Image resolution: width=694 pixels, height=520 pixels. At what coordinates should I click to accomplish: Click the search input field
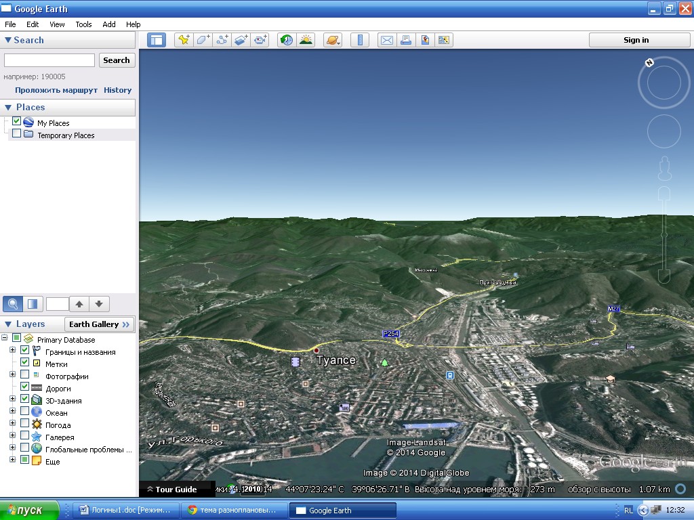[x=49, y=60]
